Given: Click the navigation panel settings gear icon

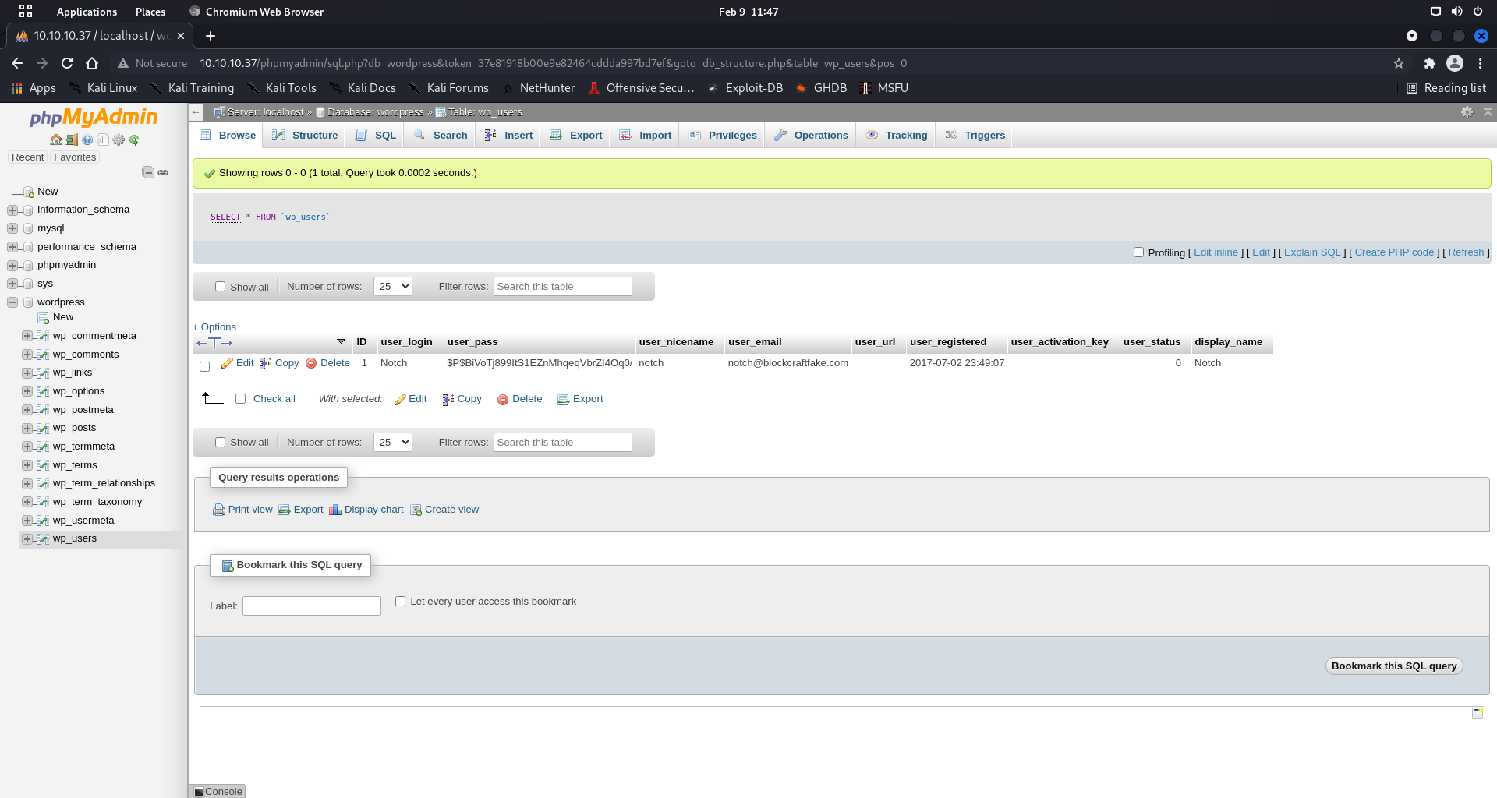Looking at the screenshot, I should (x=119, y=139).
